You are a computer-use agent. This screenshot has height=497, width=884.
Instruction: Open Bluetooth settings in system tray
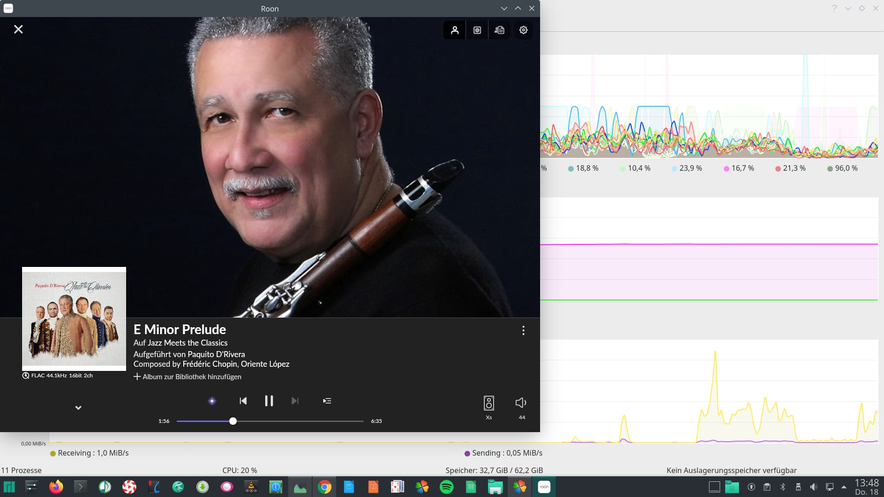(782, 487)
